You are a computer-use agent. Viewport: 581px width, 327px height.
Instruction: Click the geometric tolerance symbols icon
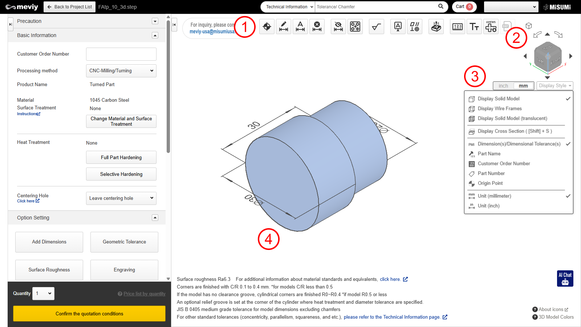(415, 27)
